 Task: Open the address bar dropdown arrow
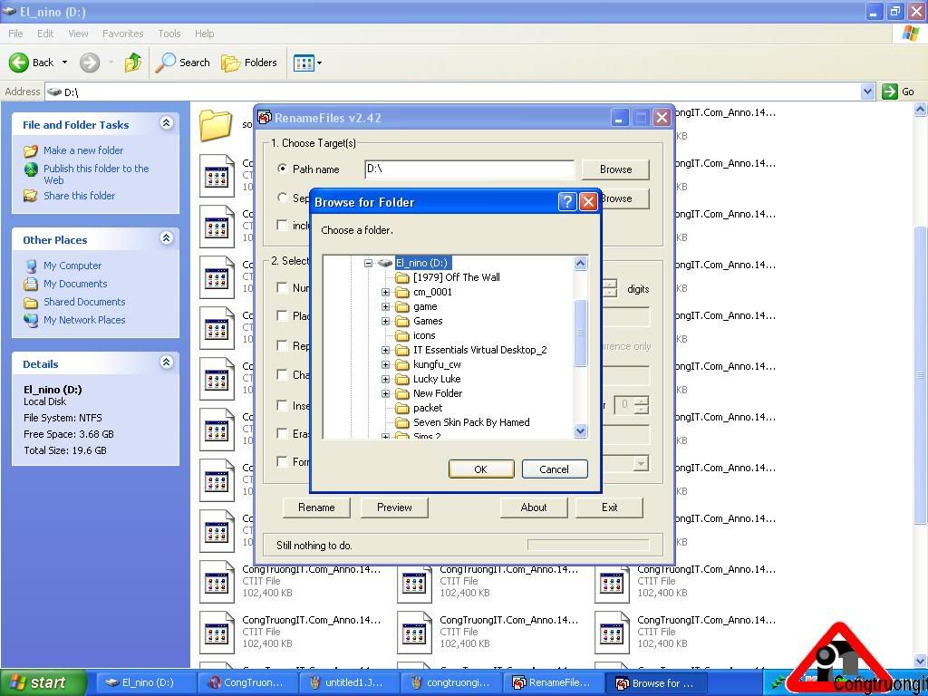point(866,92)
